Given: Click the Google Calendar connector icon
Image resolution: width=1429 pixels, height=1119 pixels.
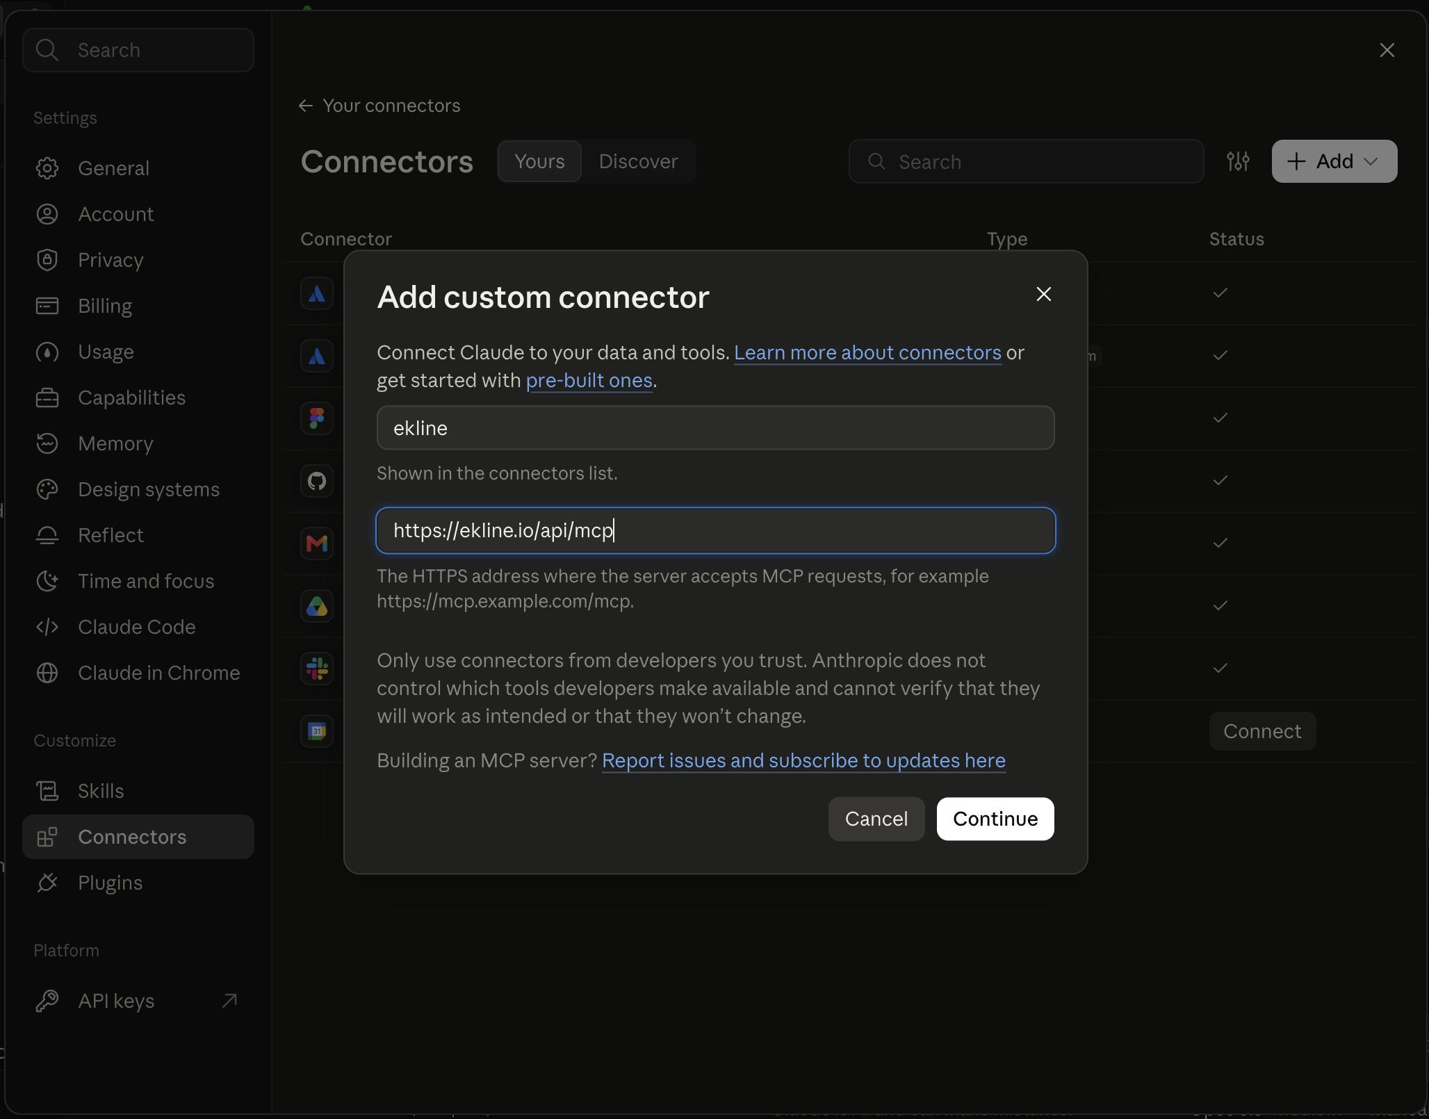Looking at the screenshot, I should point(317,731).
